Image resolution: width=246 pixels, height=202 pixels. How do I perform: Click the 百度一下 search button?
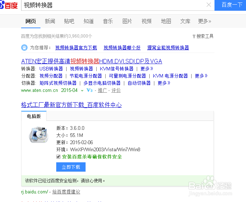tap(230, 5)
